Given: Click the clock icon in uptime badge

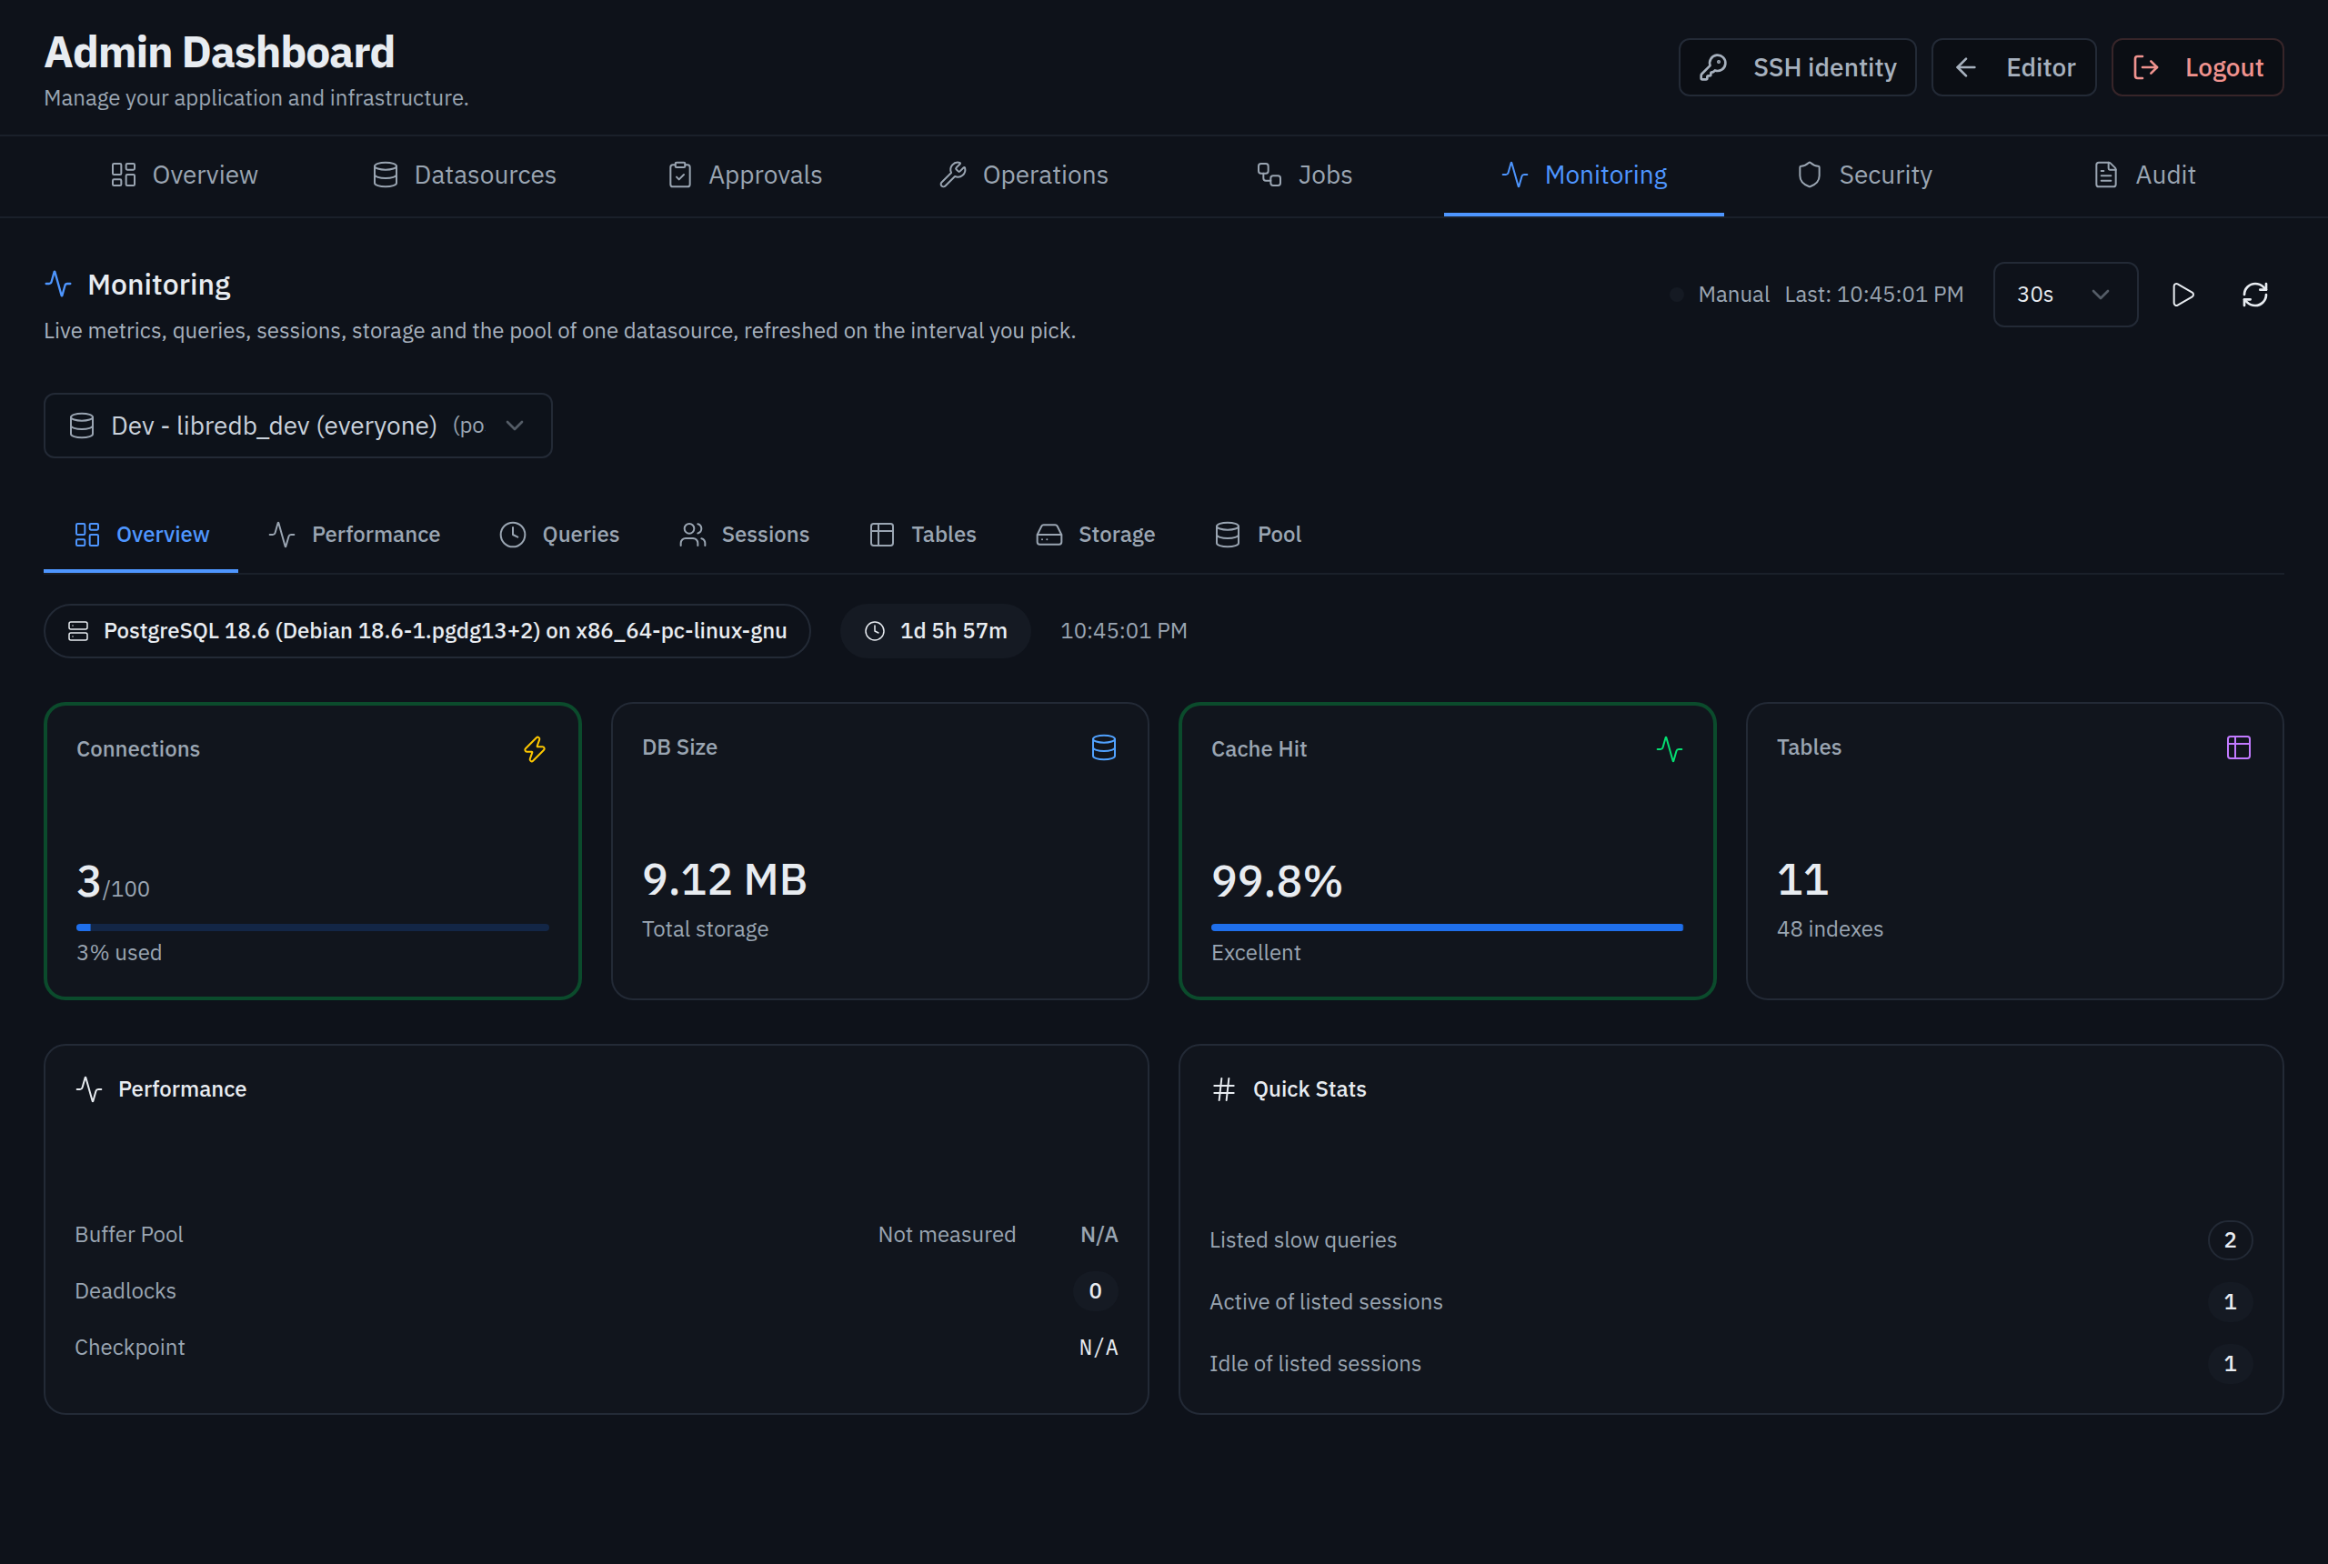Looking at the screenshot, I should click(875, 630).
